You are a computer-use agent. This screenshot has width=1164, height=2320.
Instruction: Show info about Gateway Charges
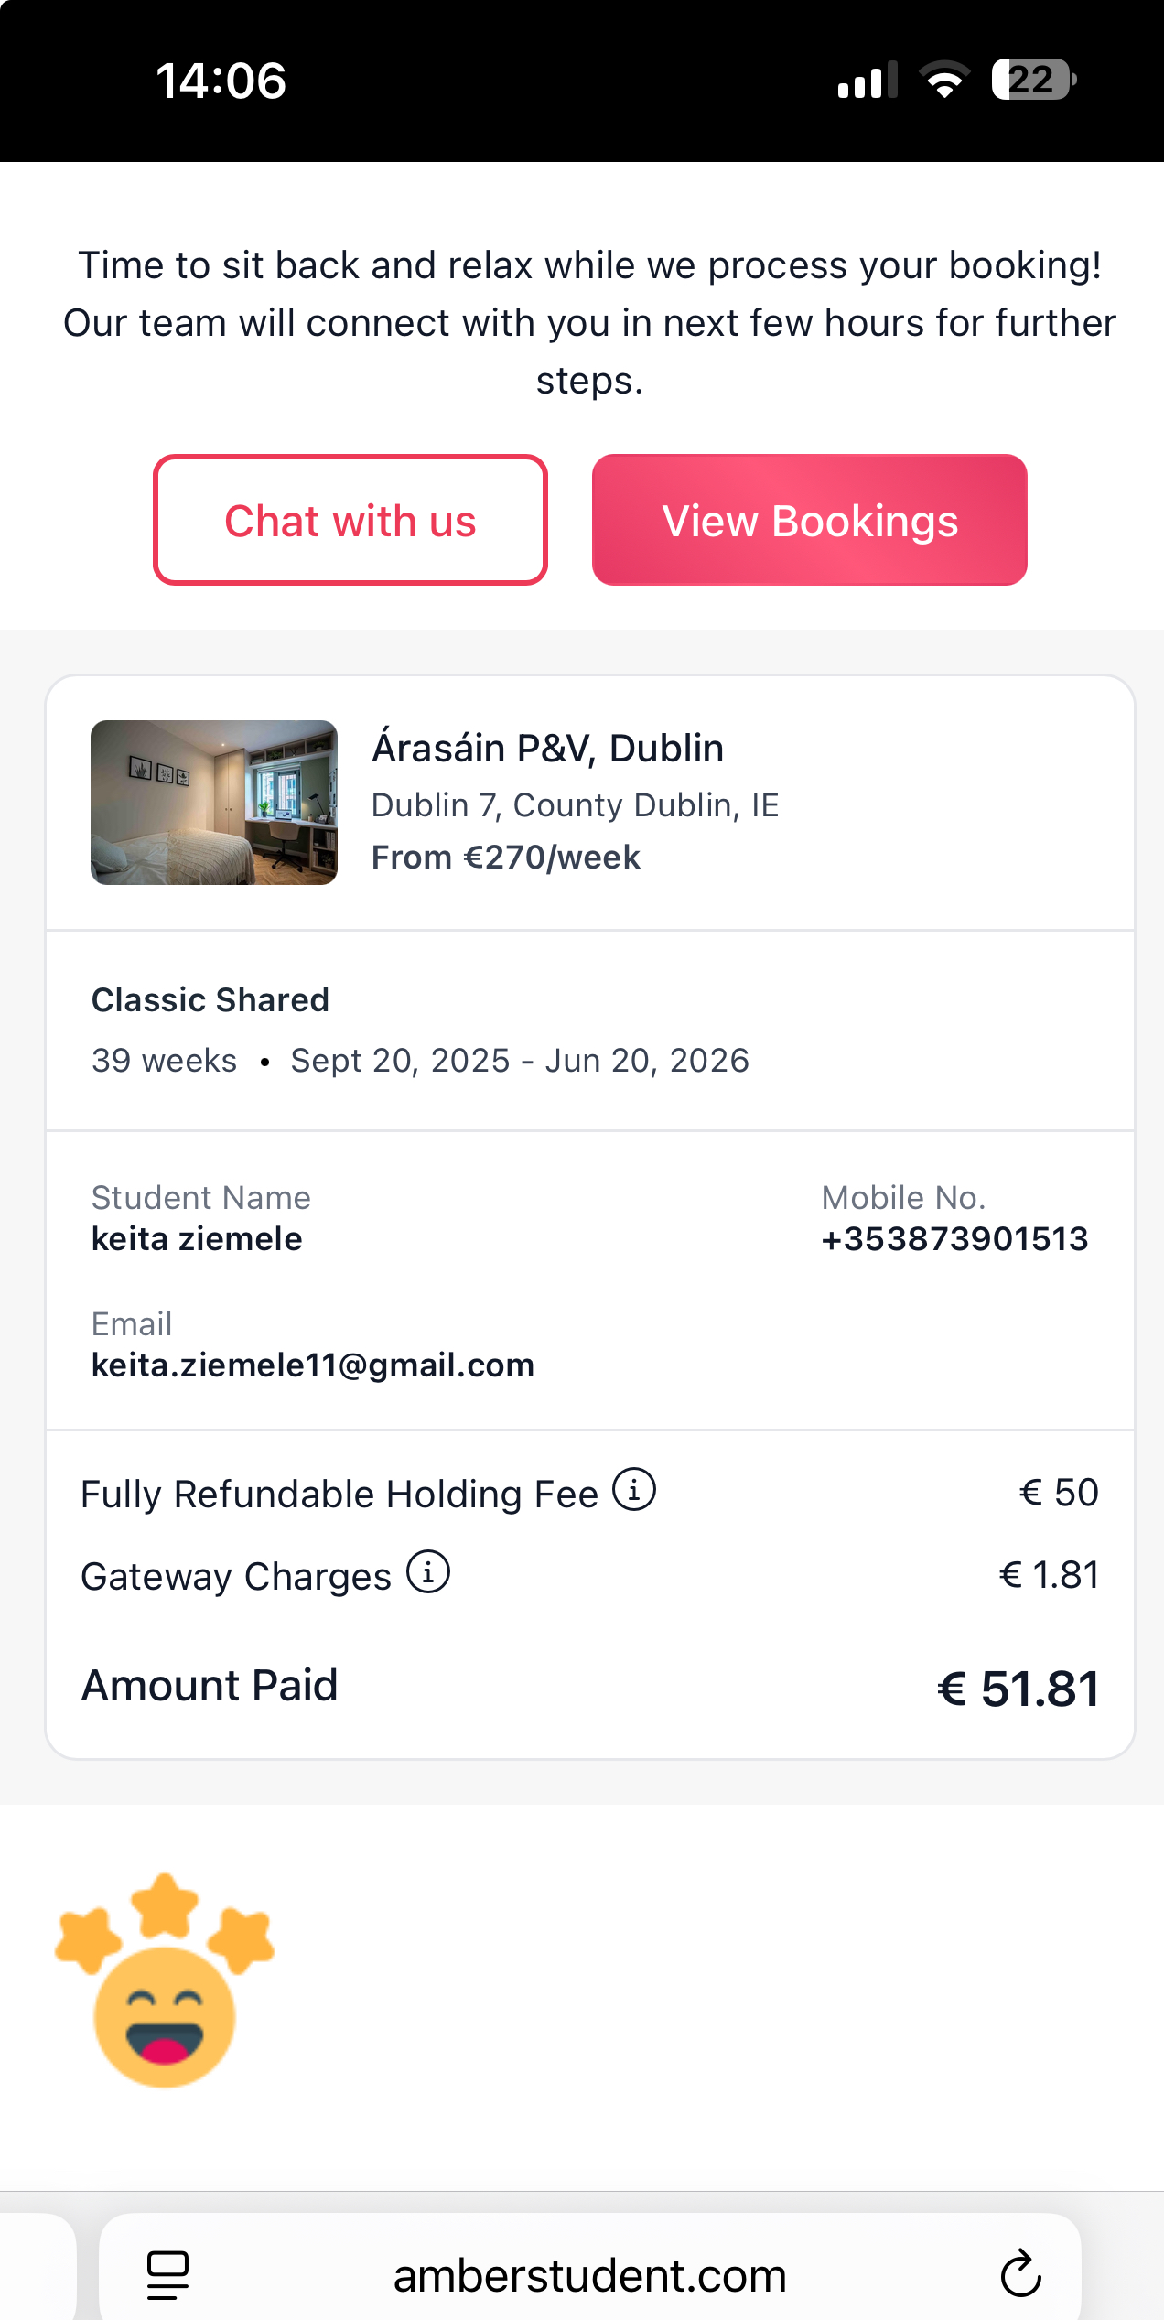428,1571
